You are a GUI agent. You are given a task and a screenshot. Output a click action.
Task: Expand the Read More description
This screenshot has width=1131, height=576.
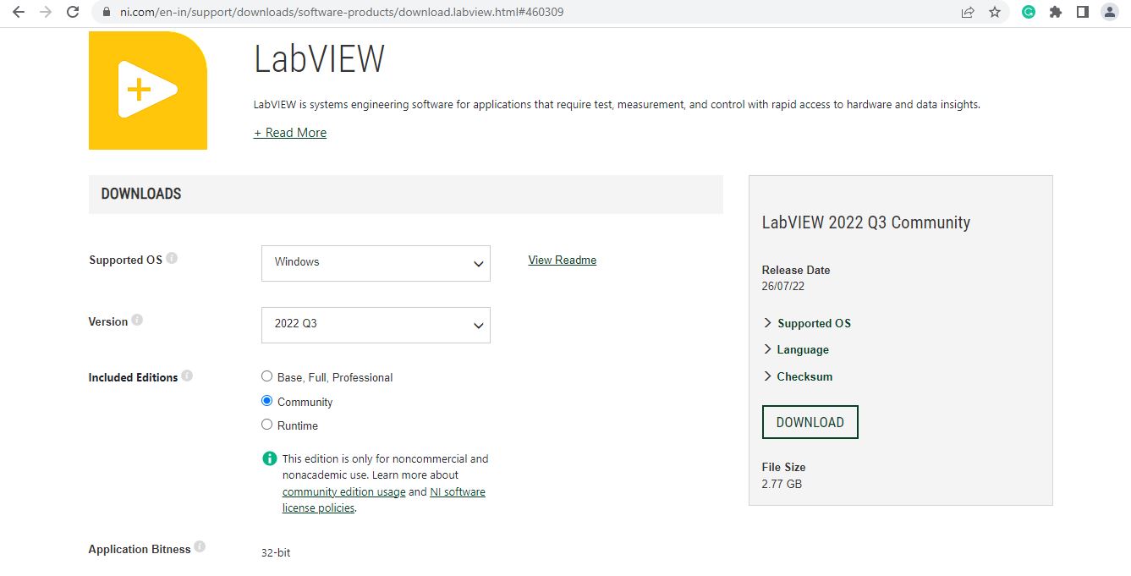click(289, 132)
